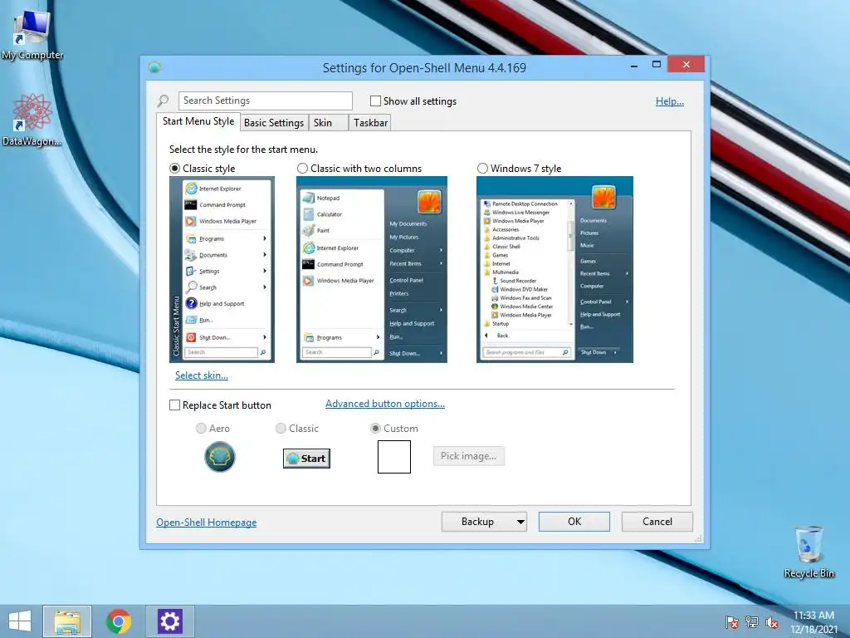The width and height of the screenshot is (850, 638).
Task: Click the purple gear settings taskbar icon
Action: click(x=169, y=621)
